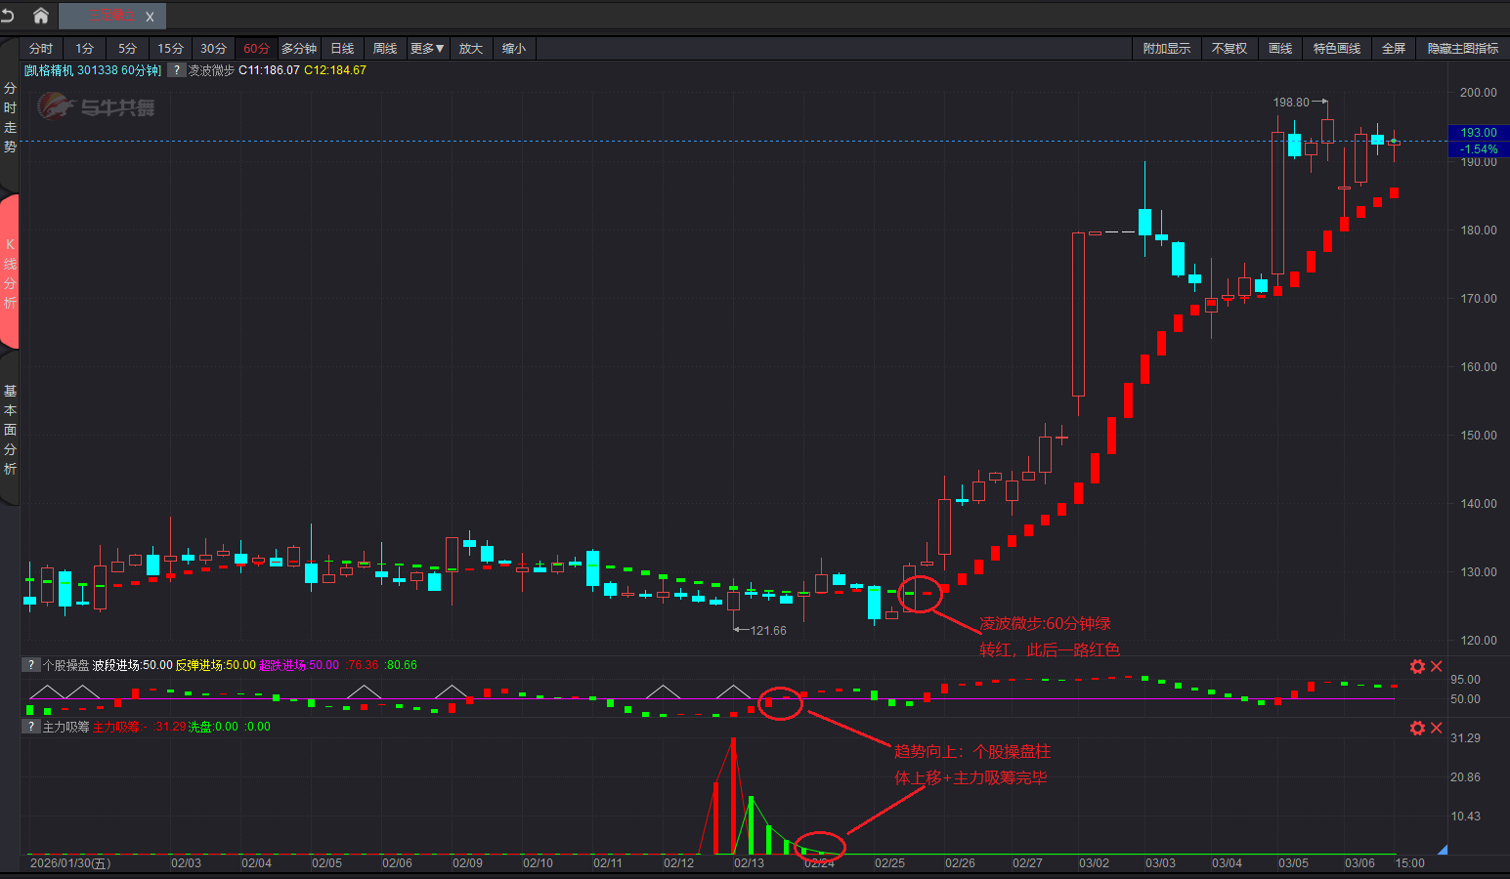
Task: Open settings gear of 主力吸筹 panel
Action: (1417, 728)
